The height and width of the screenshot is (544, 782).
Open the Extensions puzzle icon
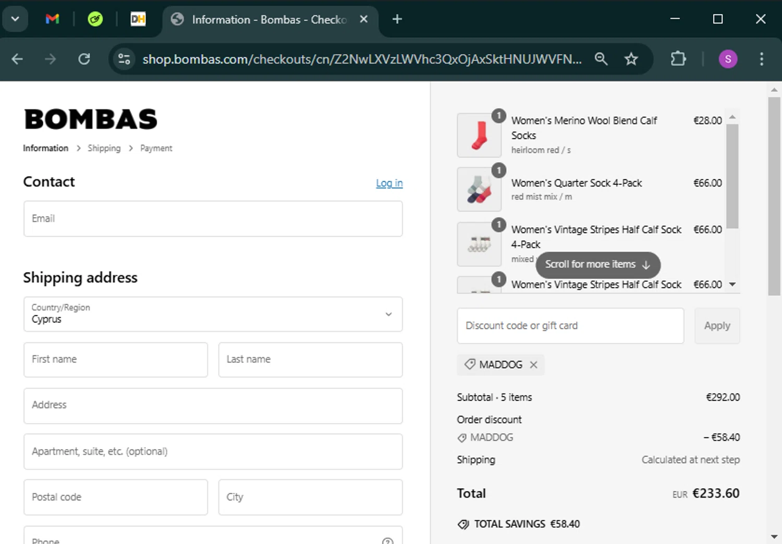click(678, 59)
